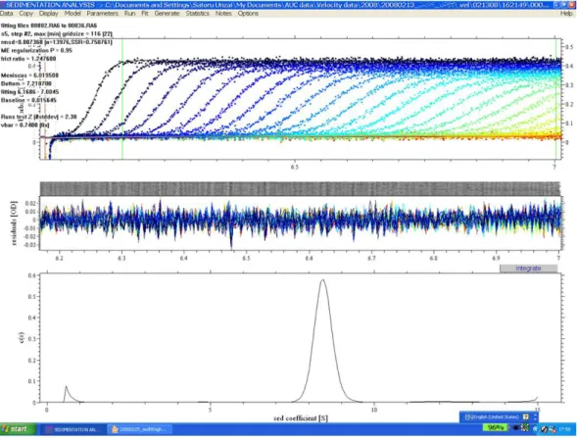Open the Help menu
577x442 pixels.
click(566, 14)
